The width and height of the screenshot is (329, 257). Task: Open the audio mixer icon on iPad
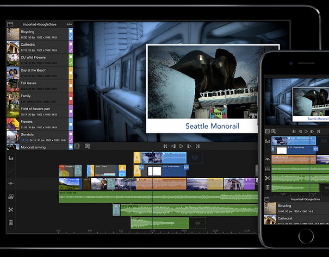pos(11,158)
